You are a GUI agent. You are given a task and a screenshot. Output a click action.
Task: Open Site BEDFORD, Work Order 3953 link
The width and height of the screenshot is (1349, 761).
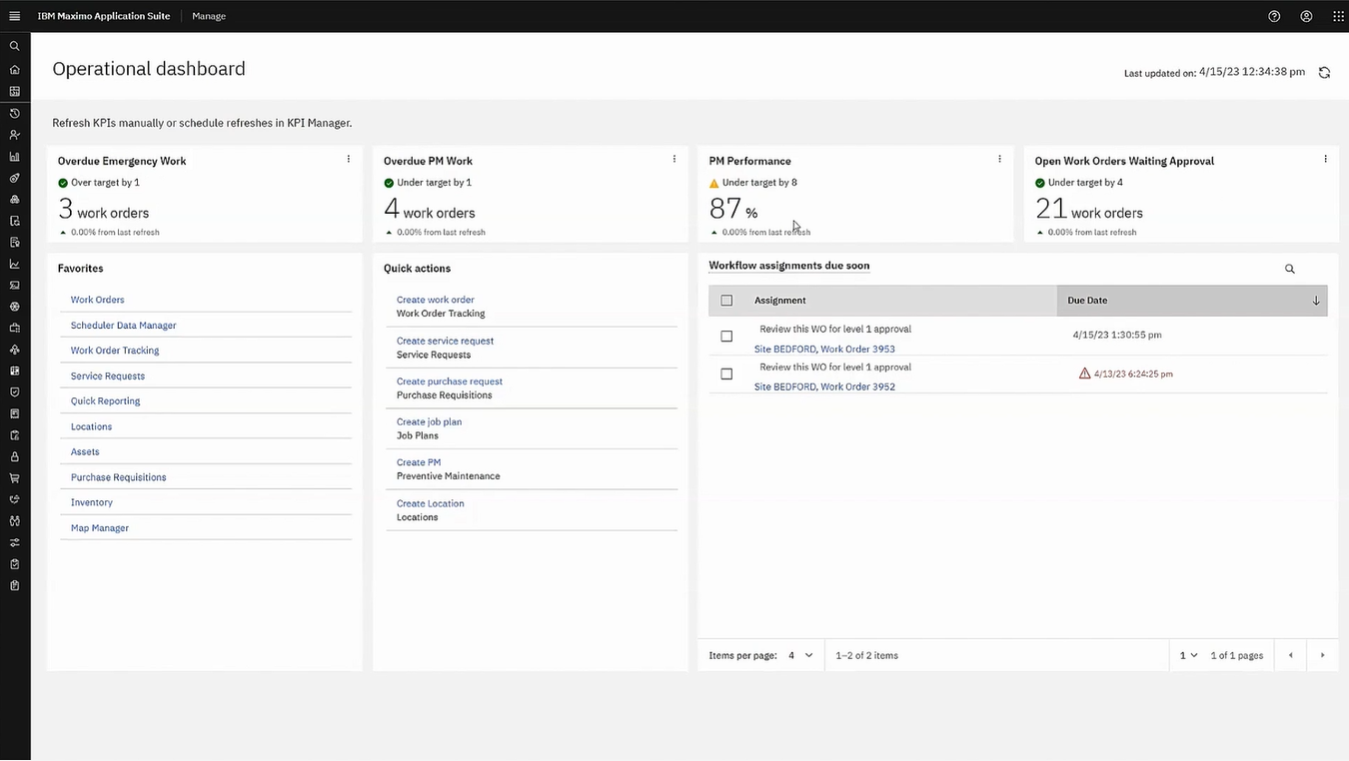pyautogui.click(x=824, y=350)
